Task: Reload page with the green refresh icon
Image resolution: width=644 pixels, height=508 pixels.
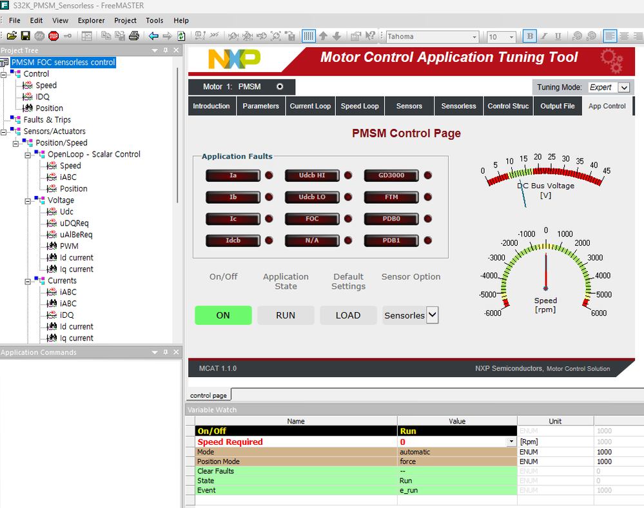Action: [181, 36]
